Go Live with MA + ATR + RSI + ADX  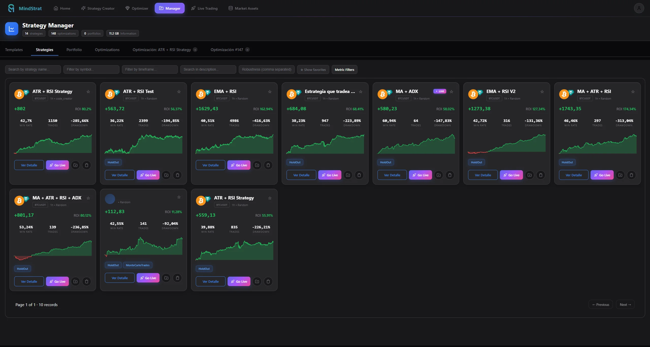click(57, 281)
